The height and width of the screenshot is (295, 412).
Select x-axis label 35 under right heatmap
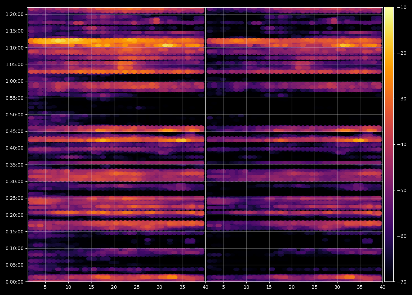tap(360, 287)
